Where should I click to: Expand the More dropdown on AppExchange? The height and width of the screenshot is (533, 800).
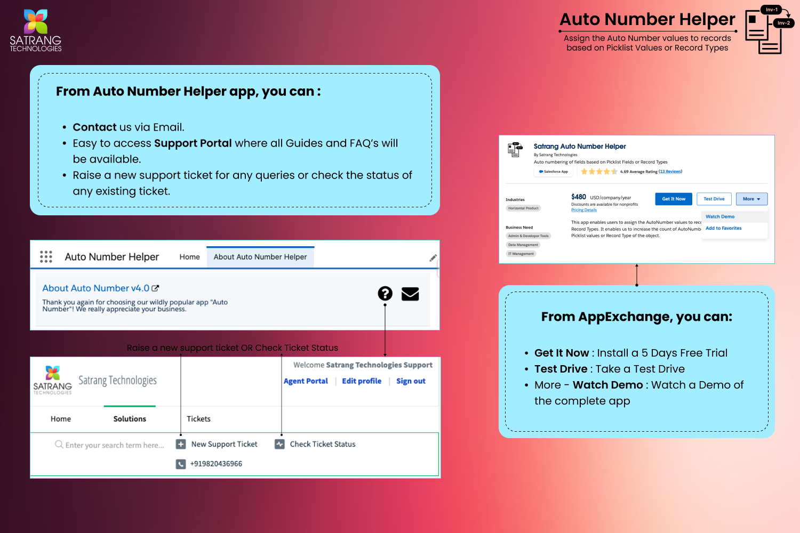point(751,199)
